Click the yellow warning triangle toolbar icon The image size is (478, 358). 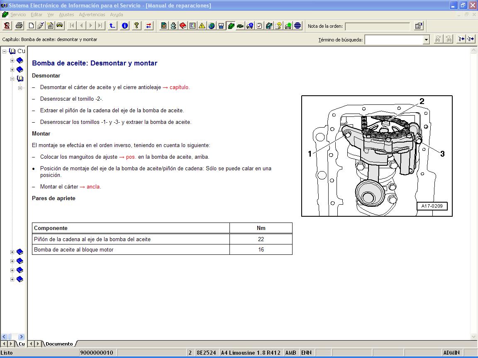tap(202, 26)
